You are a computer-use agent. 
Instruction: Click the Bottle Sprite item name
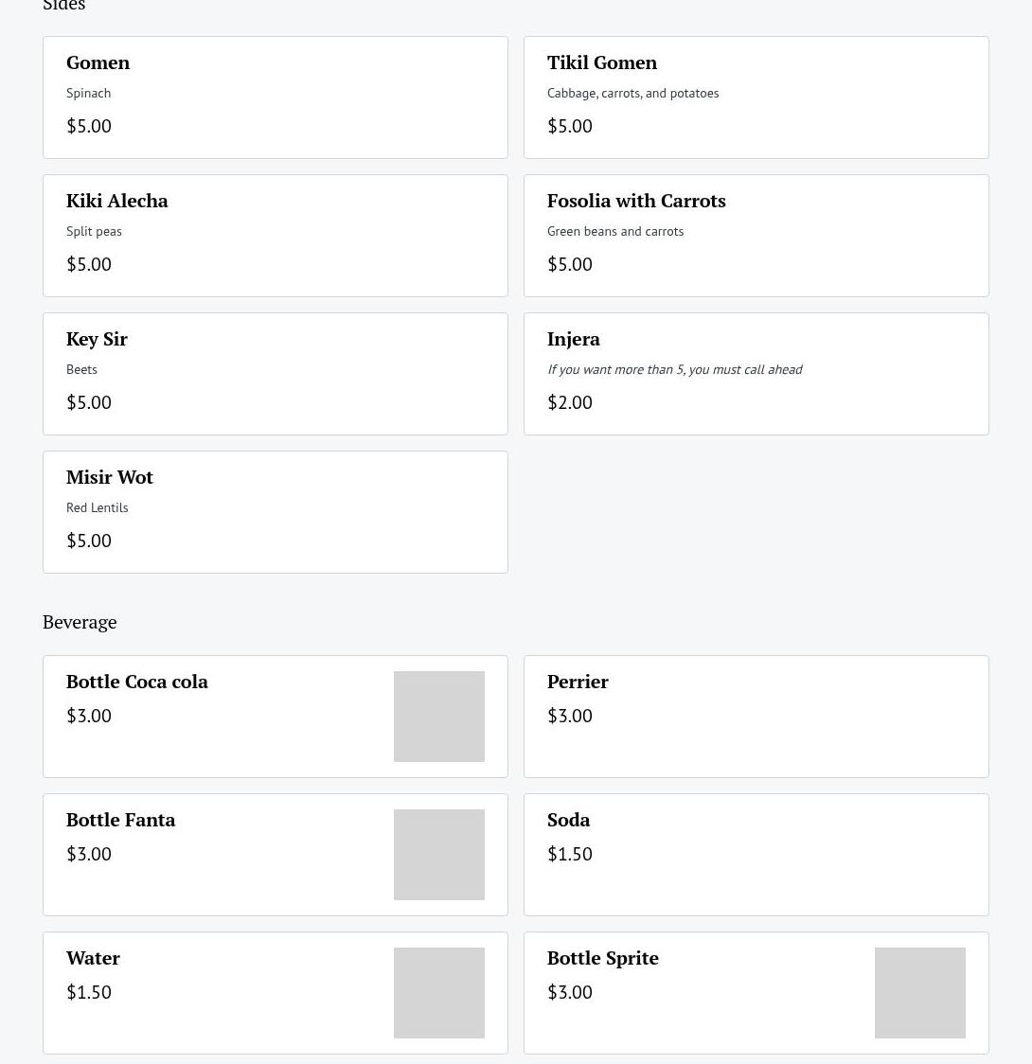602,958
